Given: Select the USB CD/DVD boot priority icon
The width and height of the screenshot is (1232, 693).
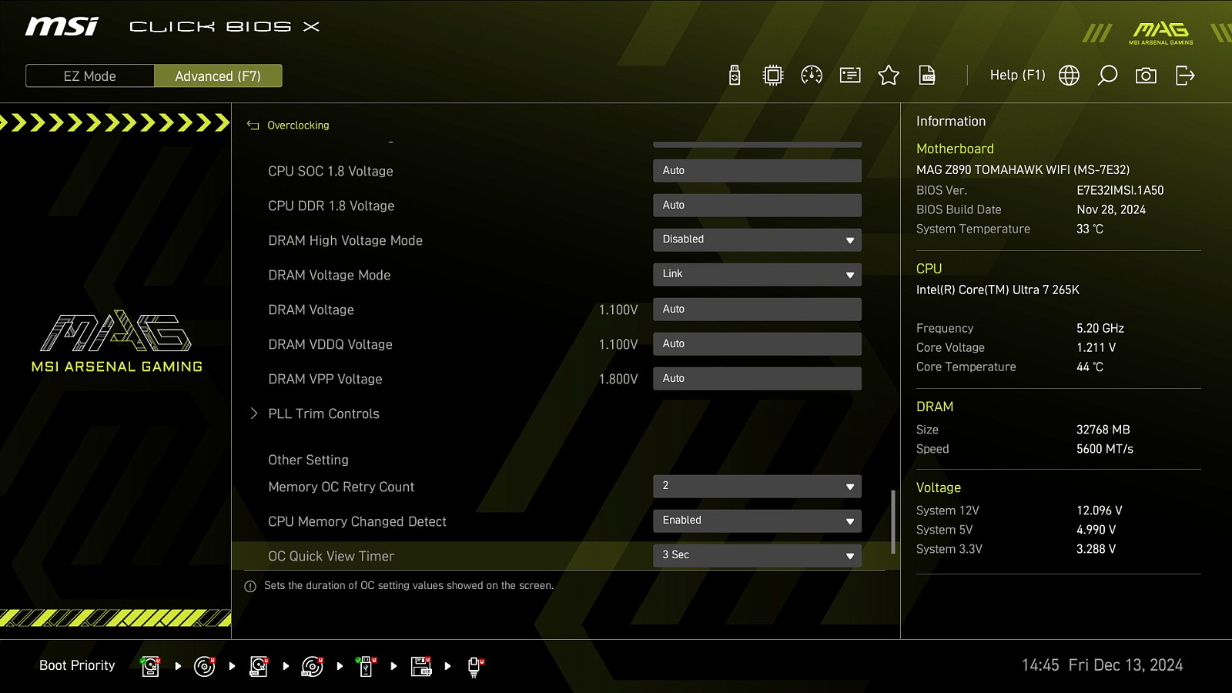Looking at the screenshot, I should 312,666.
